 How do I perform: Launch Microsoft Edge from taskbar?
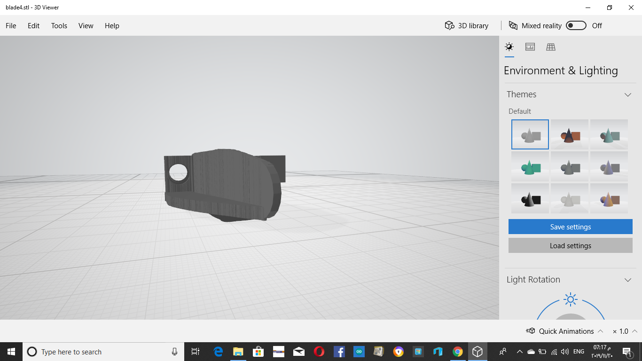point(218,352)
